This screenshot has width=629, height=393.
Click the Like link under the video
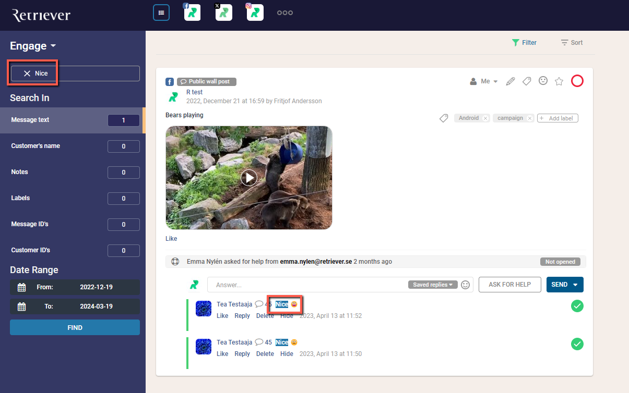171,239
